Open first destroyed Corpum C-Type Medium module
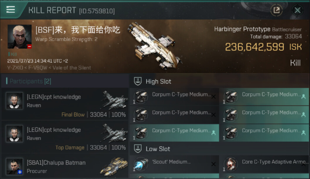 175,97
